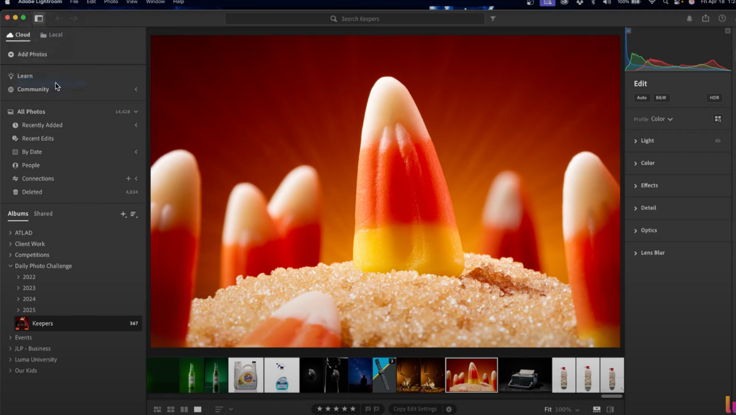This screenshot has height=415, width=736.
Task: Toggle Light panel visibility eye
Action: (718, 141)
